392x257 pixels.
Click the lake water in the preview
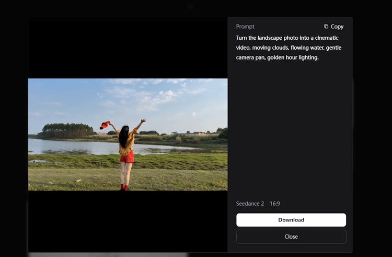point(73,146)
